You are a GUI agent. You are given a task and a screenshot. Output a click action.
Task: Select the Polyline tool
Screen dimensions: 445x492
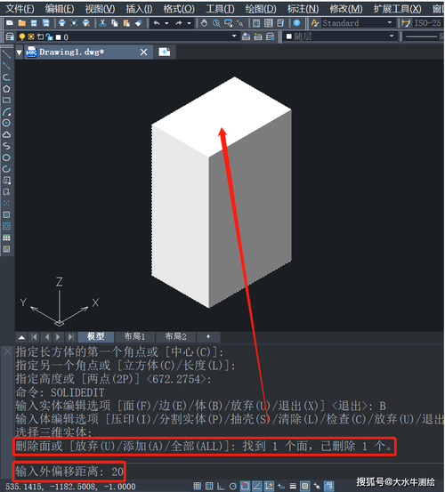point(6,77)
